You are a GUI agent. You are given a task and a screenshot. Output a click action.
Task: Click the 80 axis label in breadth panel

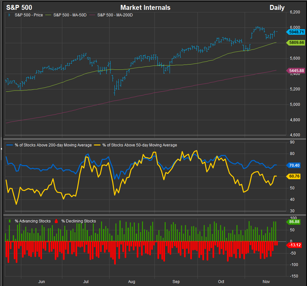292,154
